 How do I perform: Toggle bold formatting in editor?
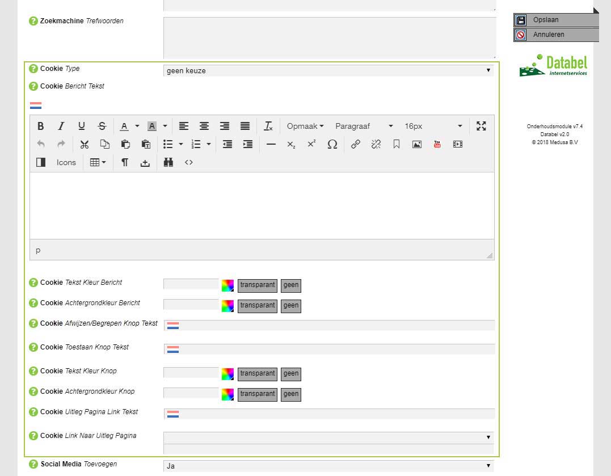click(41, 126)
